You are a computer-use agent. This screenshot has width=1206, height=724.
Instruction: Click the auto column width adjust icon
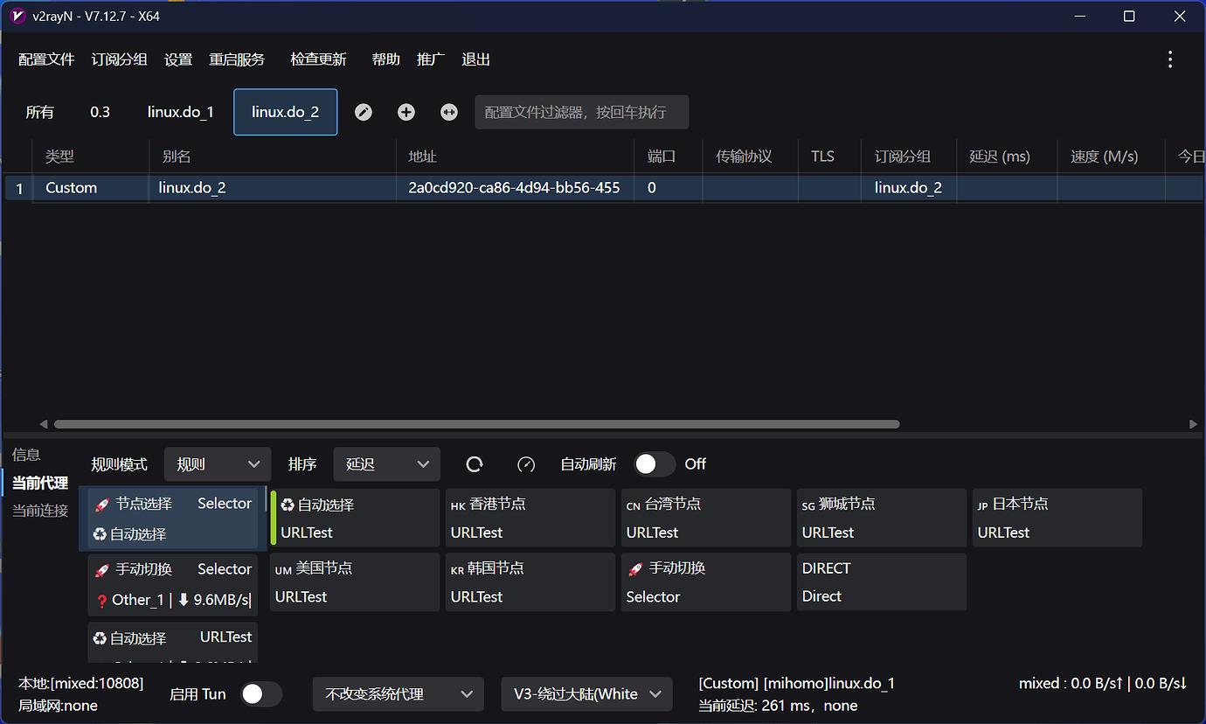pos(449,112)
